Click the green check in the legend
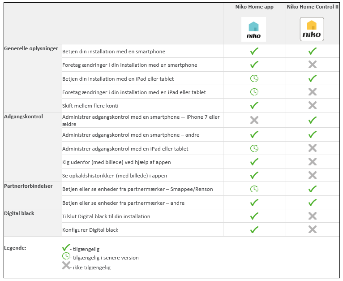This screenshot has width=343, height=281. pos(66,248)
